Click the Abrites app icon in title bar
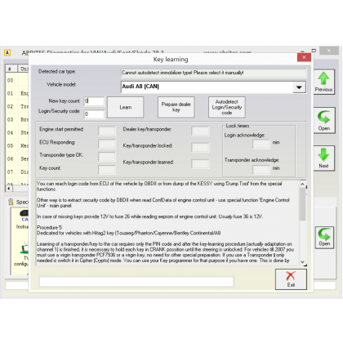This screenshot has width=343, height=343. click(7, 52)
